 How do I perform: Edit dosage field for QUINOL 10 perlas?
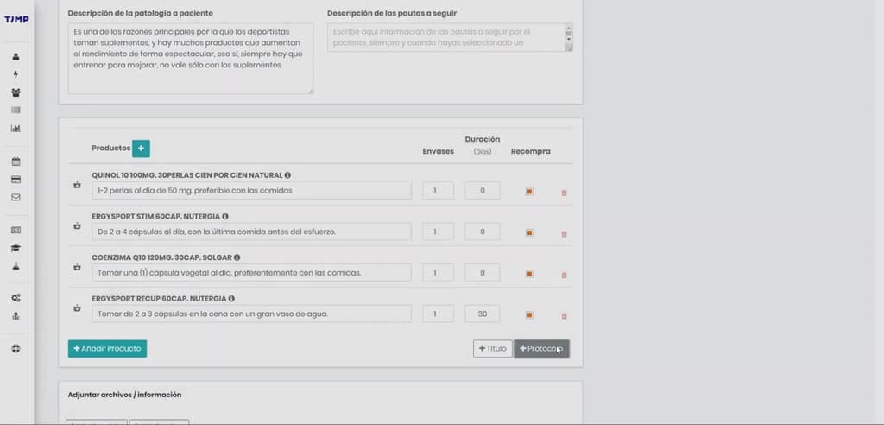(251, 191)
